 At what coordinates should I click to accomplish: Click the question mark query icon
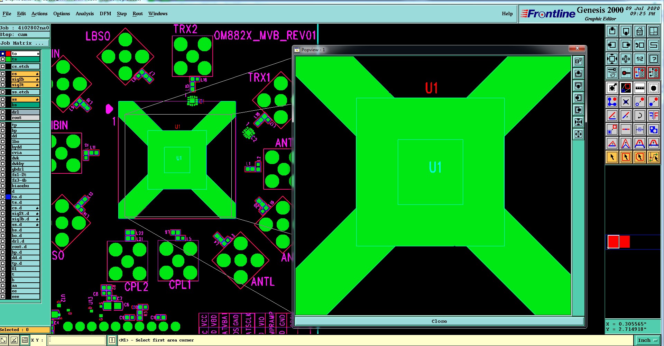[x=654, y=59]
